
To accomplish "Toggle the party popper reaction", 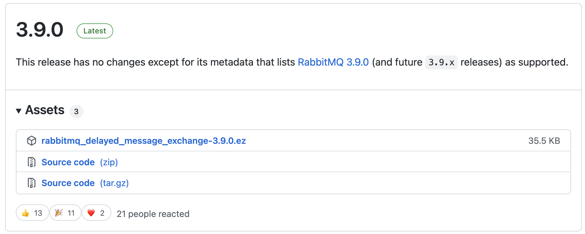I will tap(65, 213).
